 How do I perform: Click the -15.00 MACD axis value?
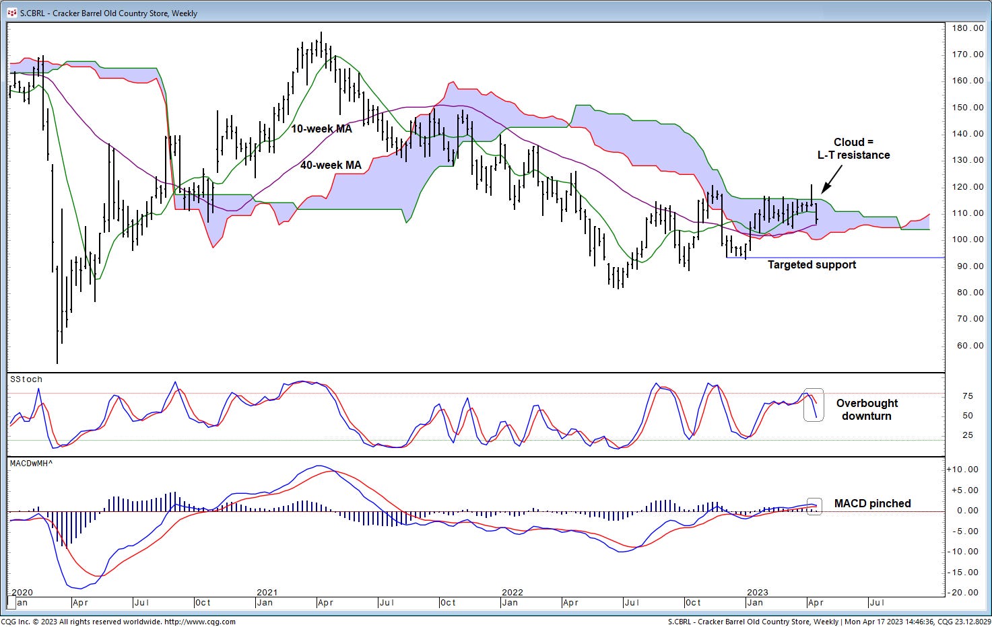[x=963, y=573]
